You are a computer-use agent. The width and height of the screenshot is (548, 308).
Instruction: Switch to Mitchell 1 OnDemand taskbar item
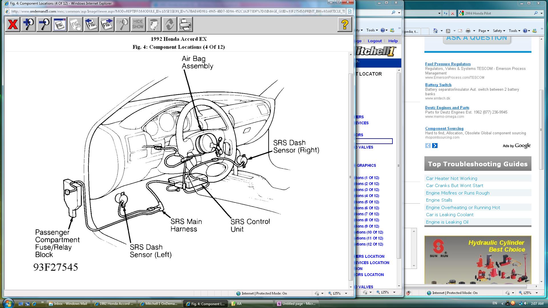coord(160,304)
